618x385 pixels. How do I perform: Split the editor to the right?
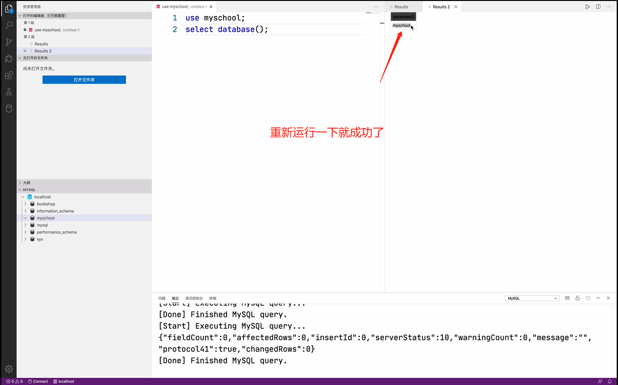point(598,7)
